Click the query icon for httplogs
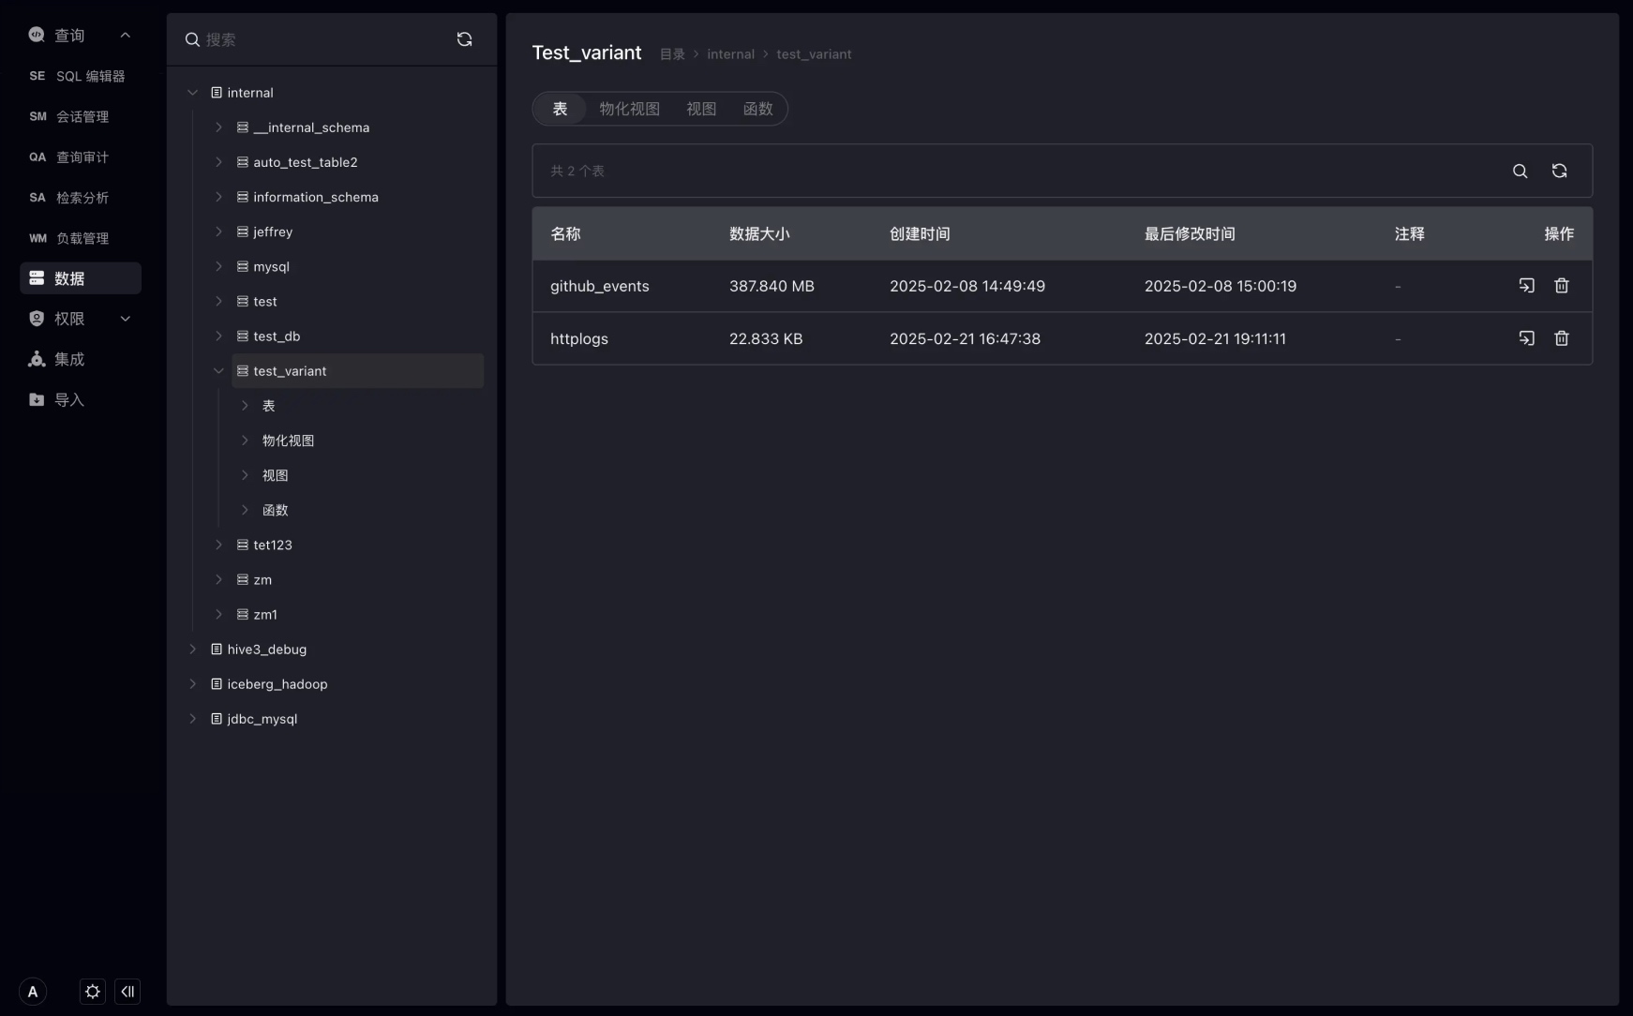This screenshot has height=1016, width=1633. click(x=1526, y=338)
